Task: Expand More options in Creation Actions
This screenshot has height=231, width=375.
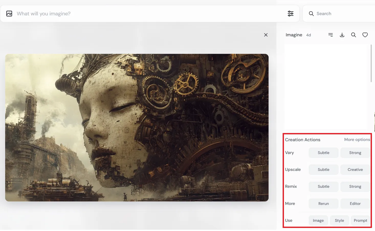Action: [x=357, y=140]
